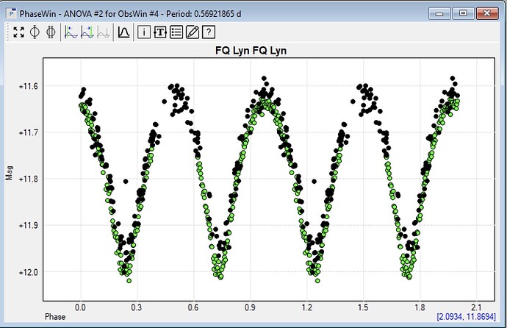This screenshot has width=507, height=328.
Task: Click the greyed-out curve with down arrow
Action: pos(103,32)
